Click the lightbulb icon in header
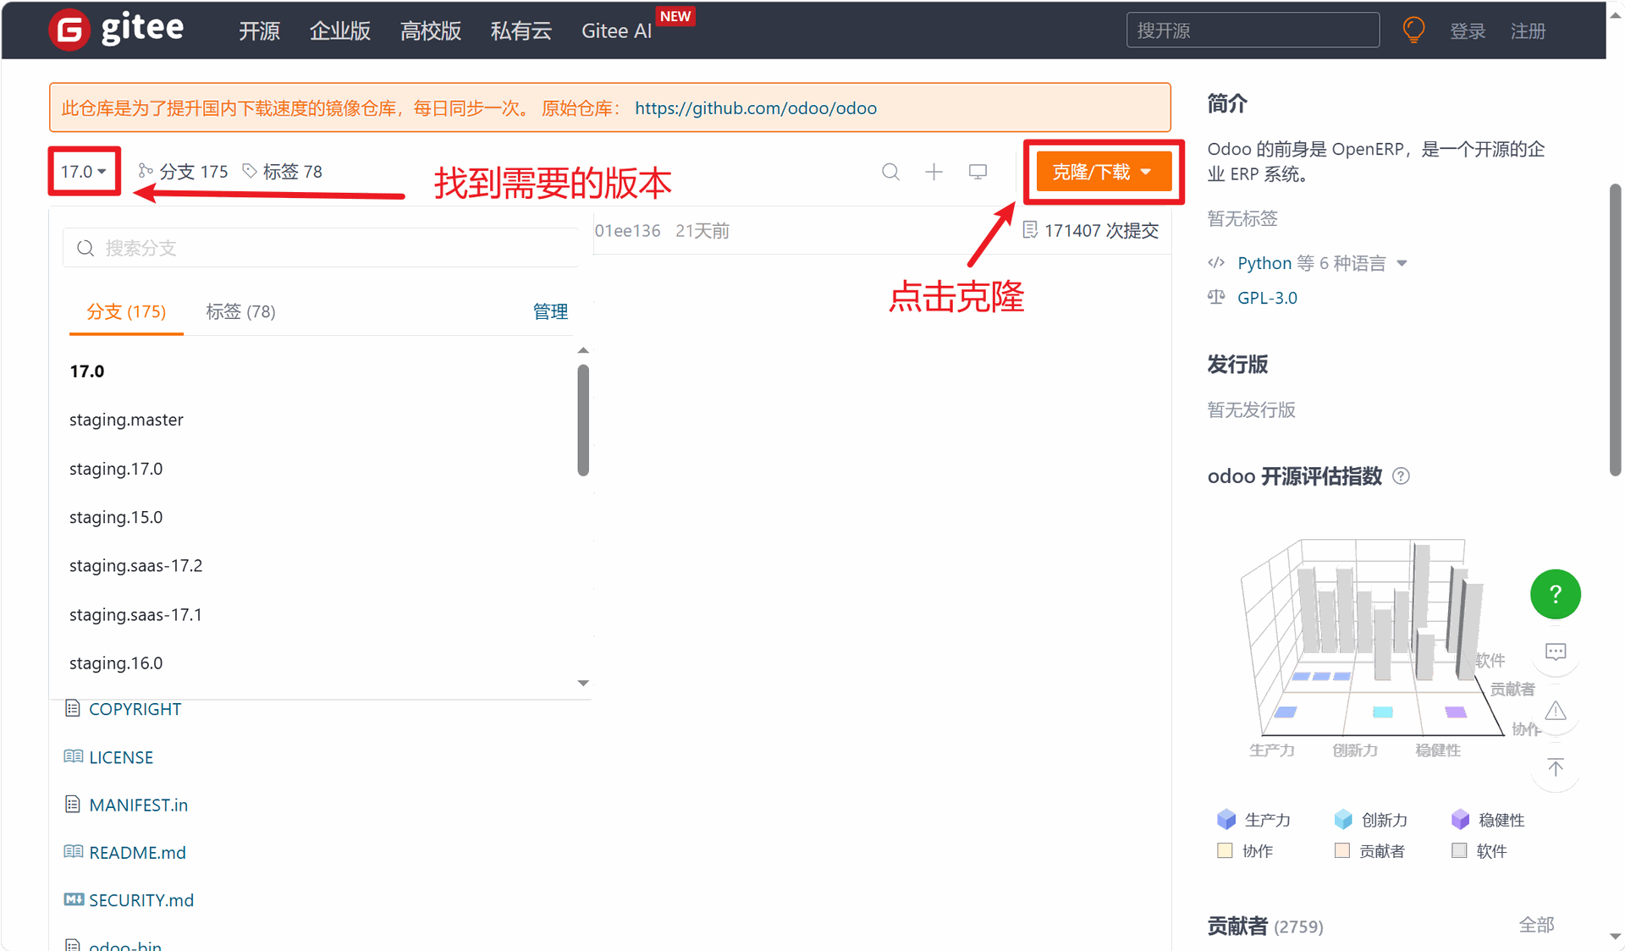1625x951 pixels. (x=1413, y=30)
